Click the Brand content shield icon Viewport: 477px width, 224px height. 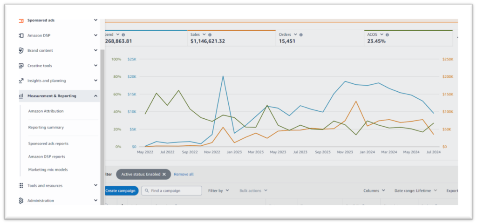21,50
